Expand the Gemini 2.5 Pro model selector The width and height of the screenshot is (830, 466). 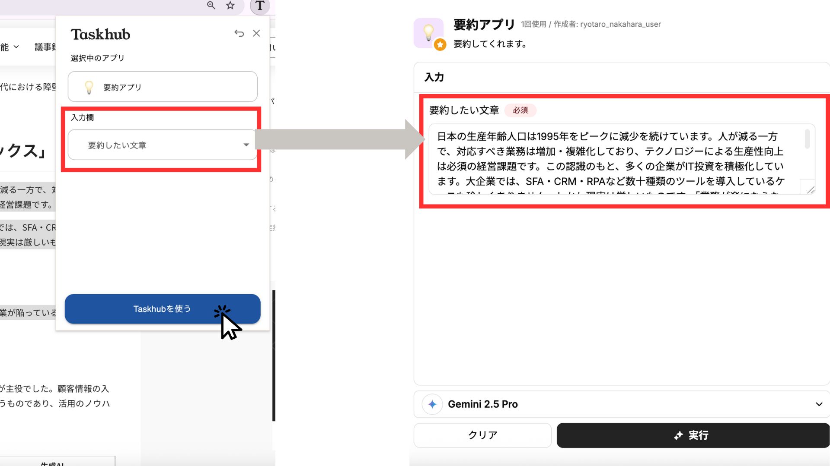pyautogui.click(x=819, y=404)
